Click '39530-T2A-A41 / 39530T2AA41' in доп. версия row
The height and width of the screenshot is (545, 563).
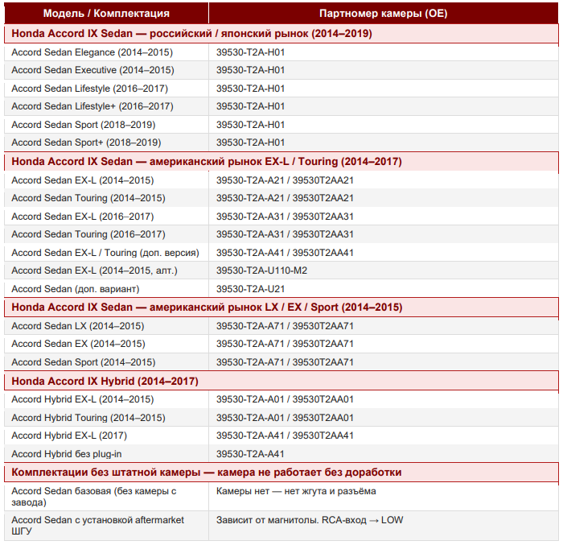click(285, 253)
